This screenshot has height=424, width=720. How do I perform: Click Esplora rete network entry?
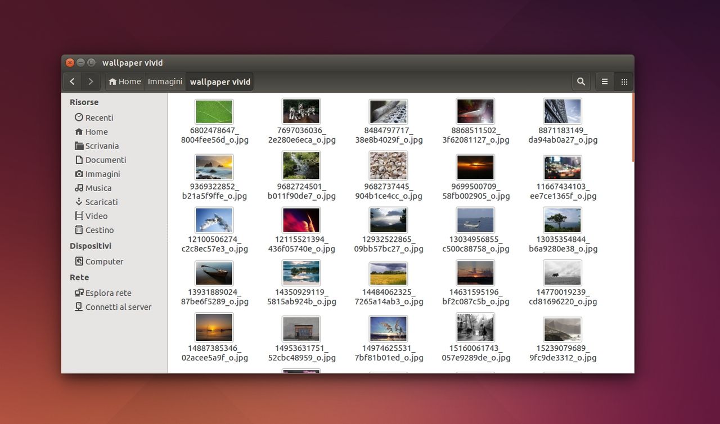[108, 293]
